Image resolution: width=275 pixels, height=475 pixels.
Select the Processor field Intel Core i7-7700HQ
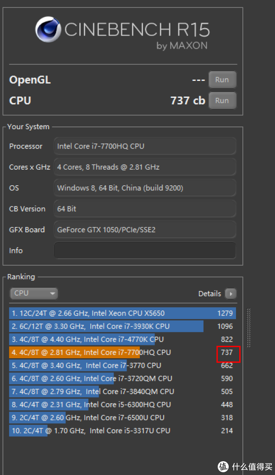[145, 146]
